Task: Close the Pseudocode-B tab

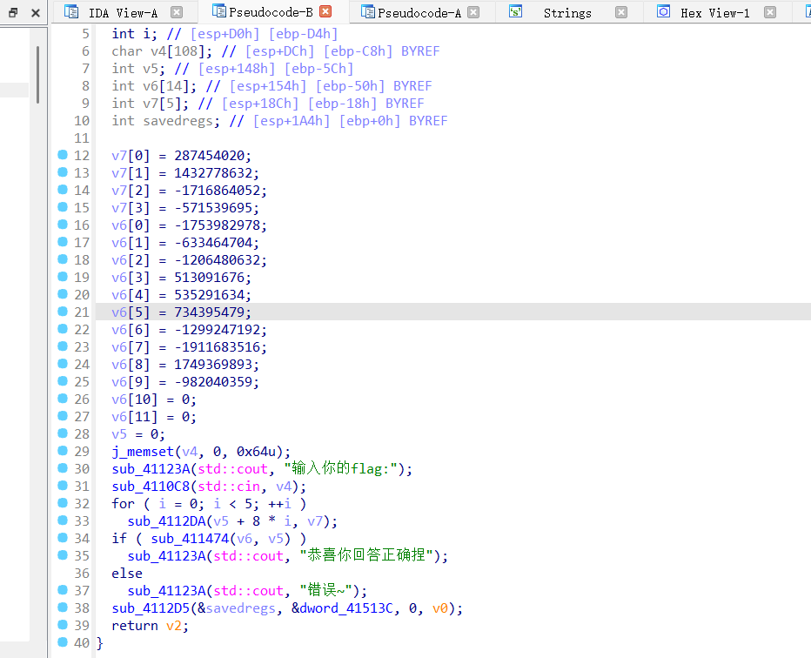Action: click(325, 11)
